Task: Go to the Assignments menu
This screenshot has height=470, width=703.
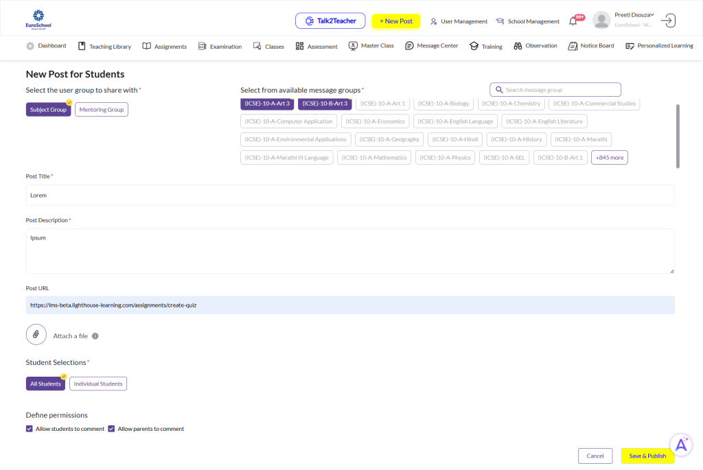Action: tap(165, 47)
